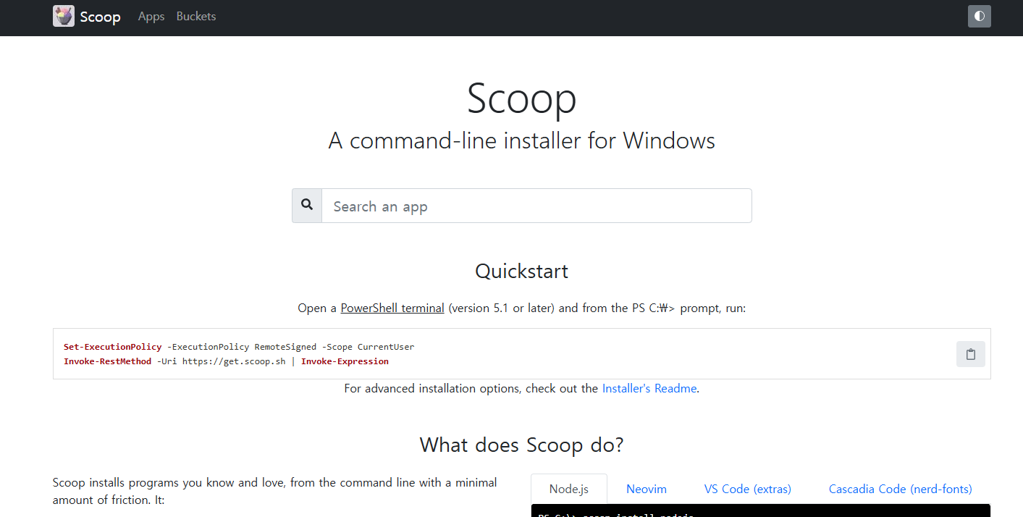Focus the "Search an app" input field
Image resolution: width=1023 pixels, height=517 pixels.
coord(536,206)
